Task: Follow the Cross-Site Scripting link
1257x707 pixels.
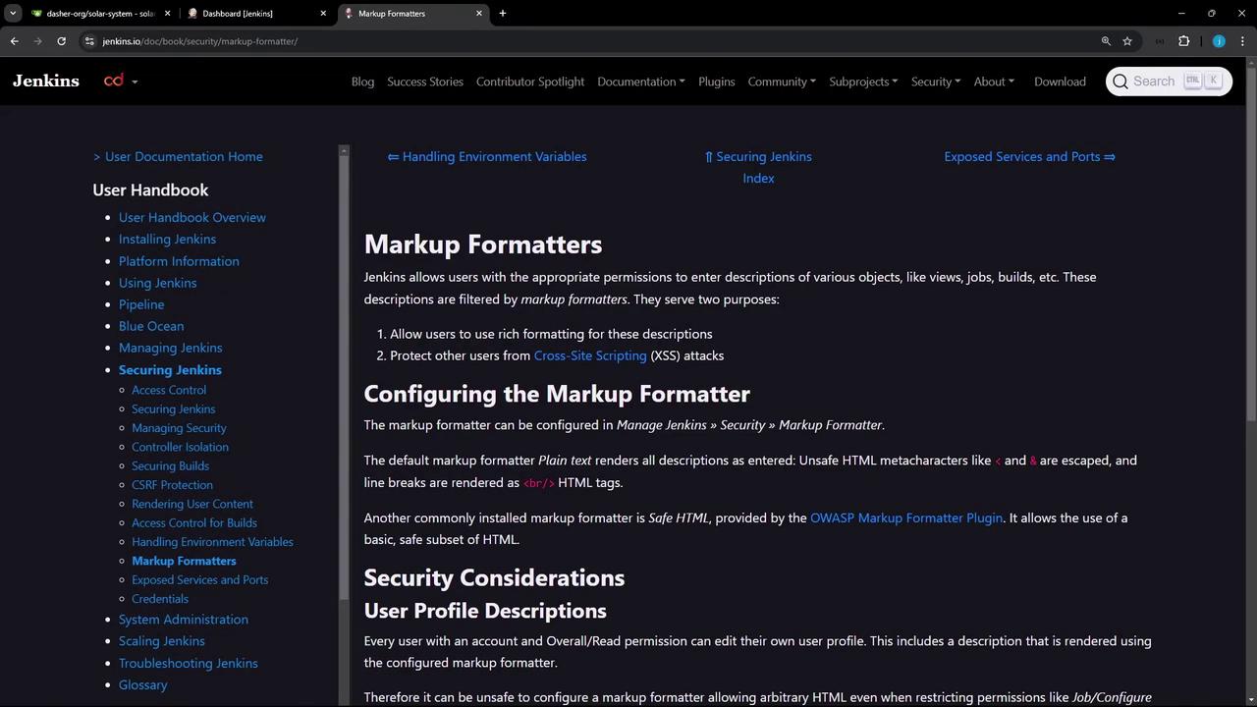Action: [x=590, y=355]
